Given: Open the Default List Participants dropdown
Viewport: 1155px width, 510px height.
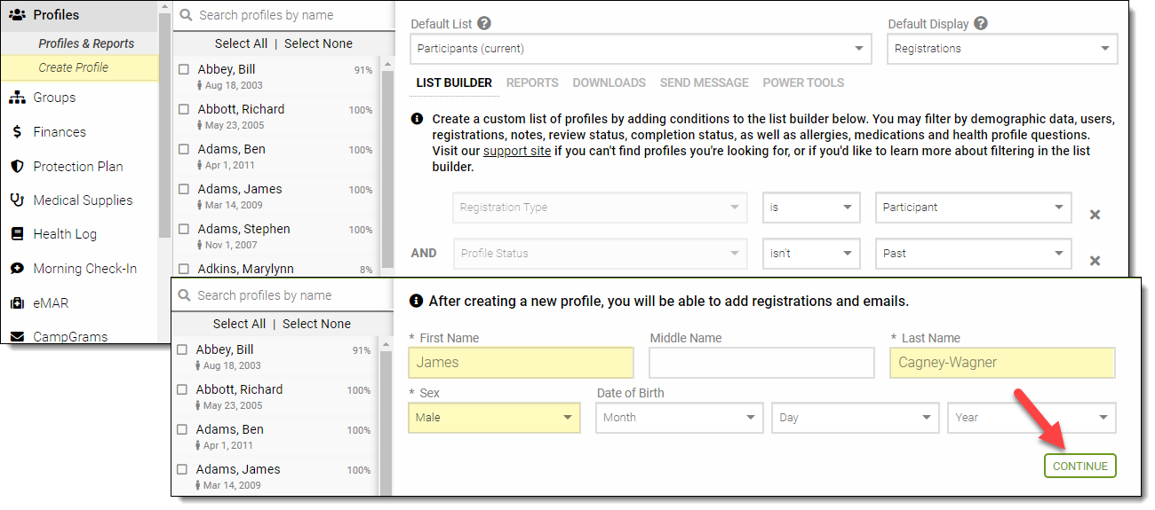Looking at the screenshot, I should 640,49.
